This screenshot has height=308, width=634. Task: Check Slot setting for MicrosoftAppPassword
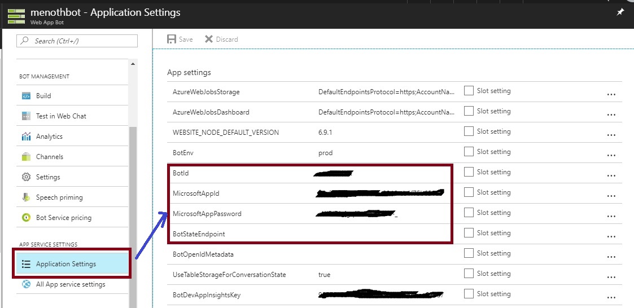[x=469, y=213]
